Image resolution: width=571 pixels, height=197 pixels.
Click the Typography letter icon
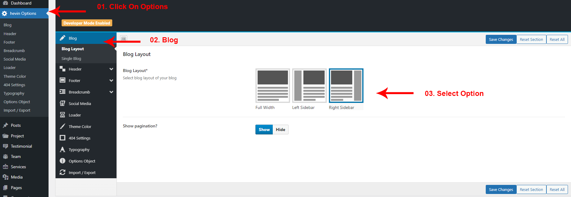pyautogui.click(x=63, y=149)
